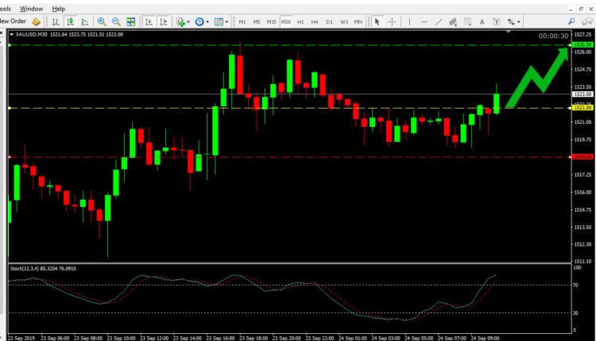Open the Metaeditor book icon beside New Order
This screenshot has height=341, width=596.
click(x=36, y=22)
